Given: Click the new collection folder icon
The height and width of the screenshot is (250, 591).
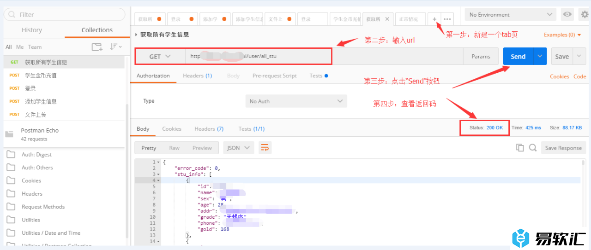Looking at the screenshot, I should tap(97, 47).
